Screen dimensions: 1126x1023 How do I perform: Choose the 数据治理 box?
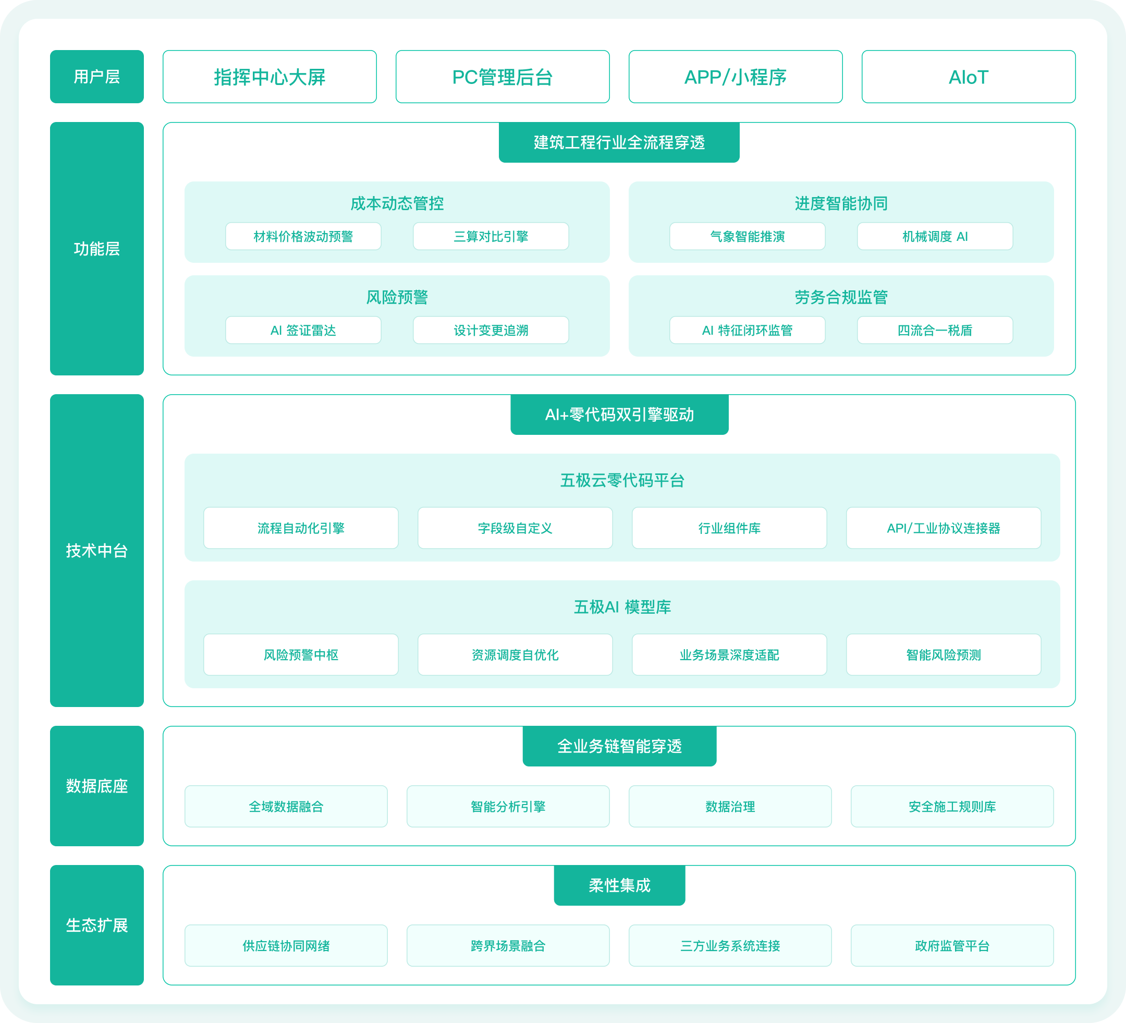coord(730,806)
